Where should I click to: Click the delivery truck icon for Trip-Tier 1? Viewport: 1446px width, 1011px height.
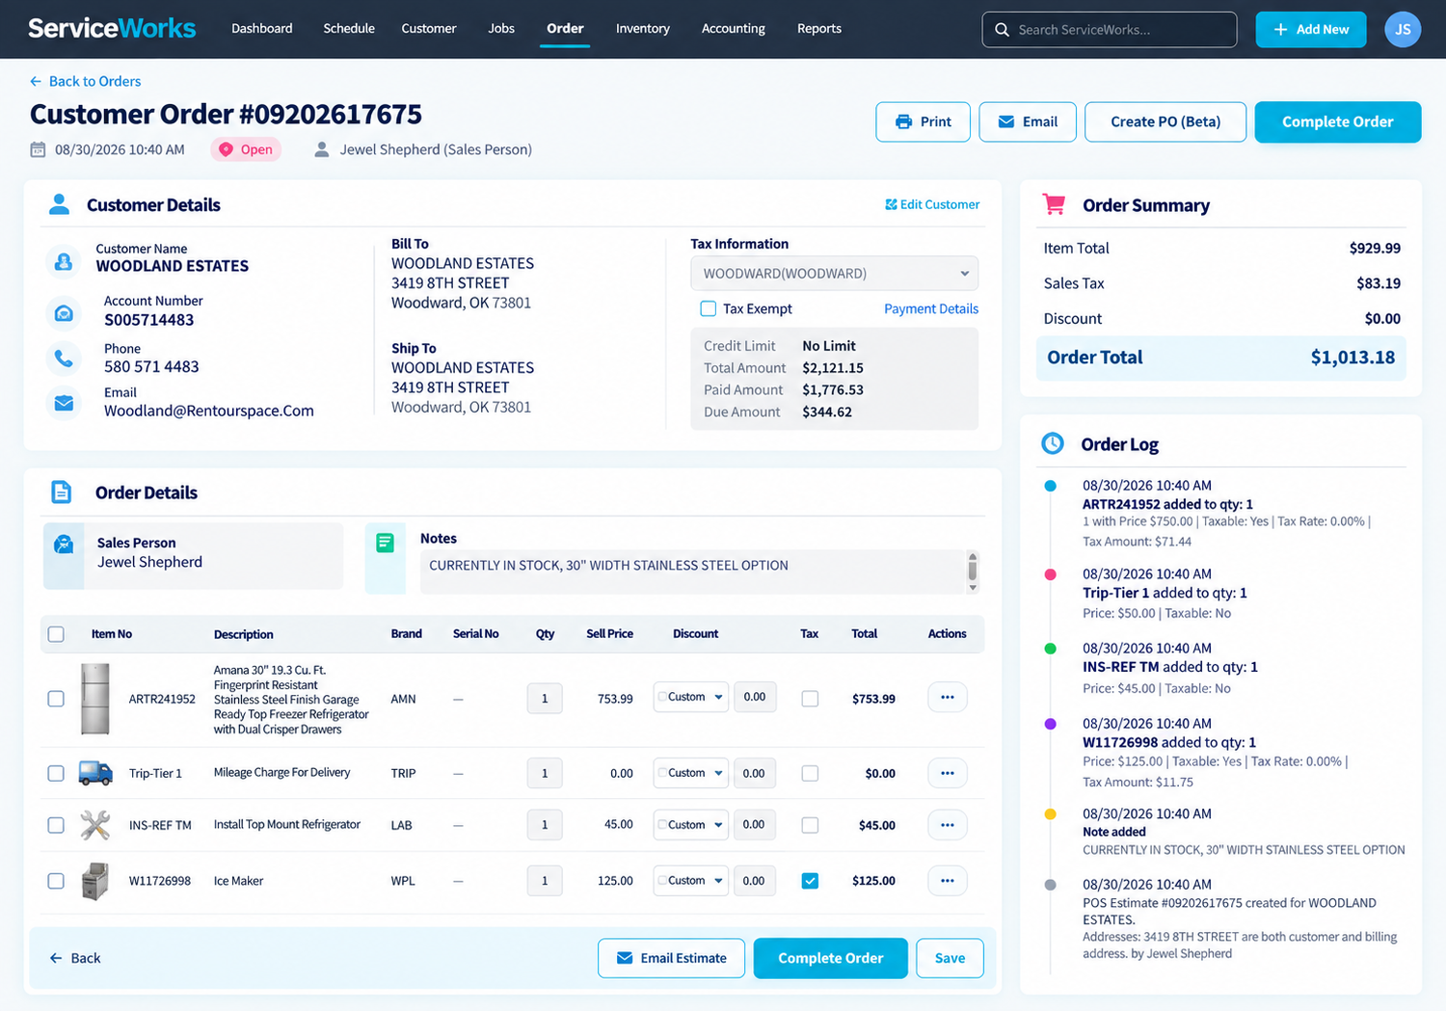[95, 773]
